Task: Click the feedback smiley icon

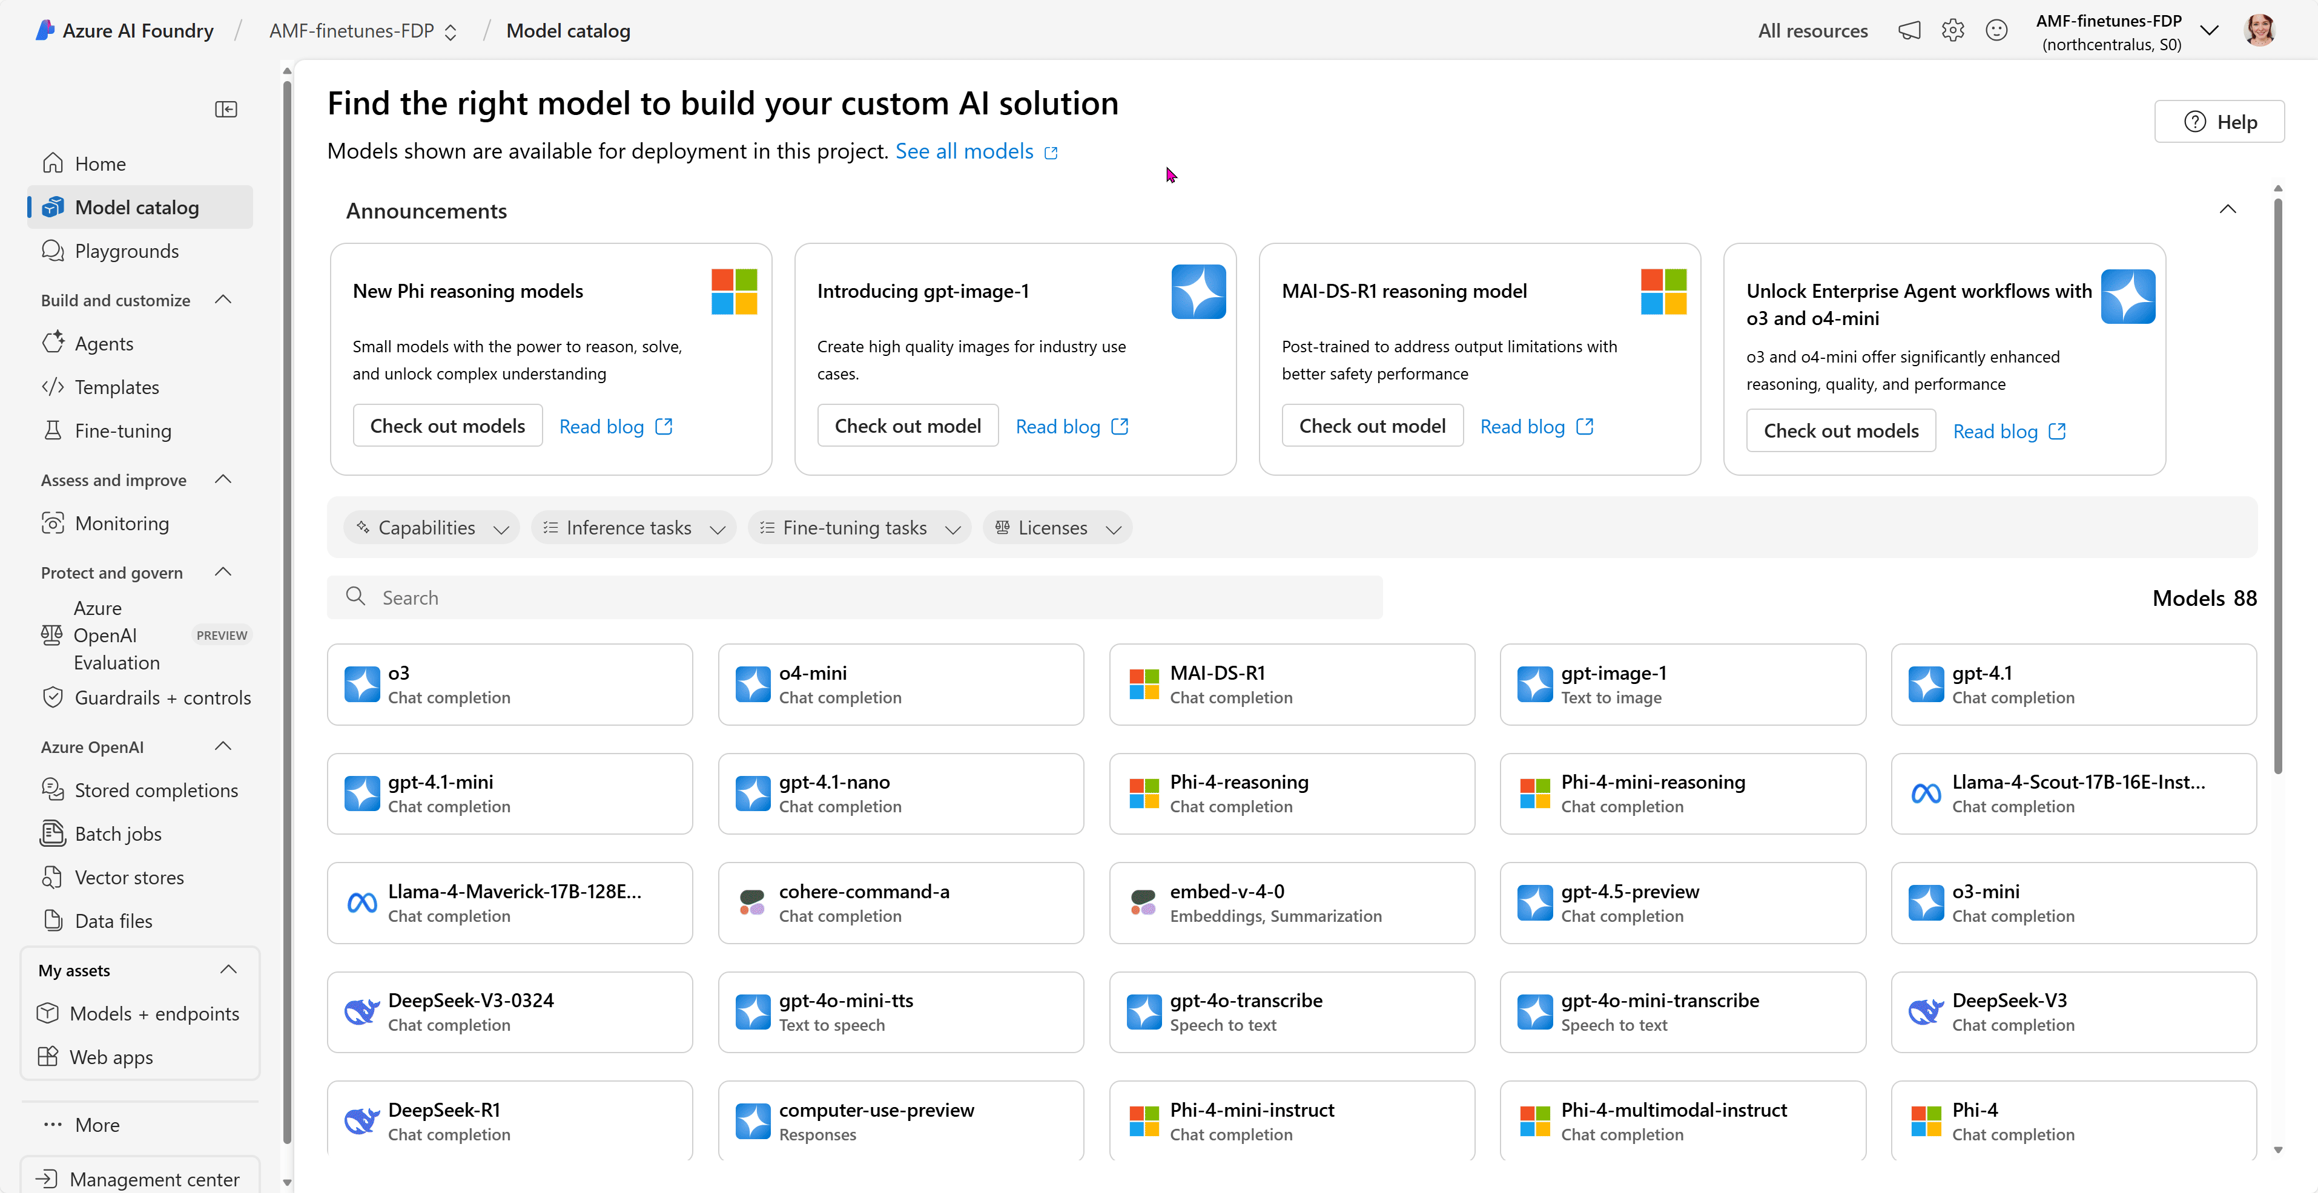Action: 1996,31
